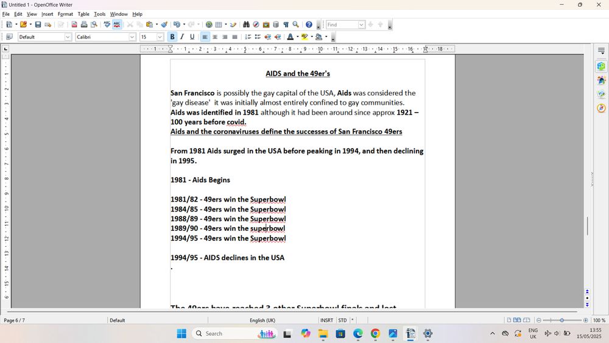Open the Undo history dropdown arrow

click(184, 24)
